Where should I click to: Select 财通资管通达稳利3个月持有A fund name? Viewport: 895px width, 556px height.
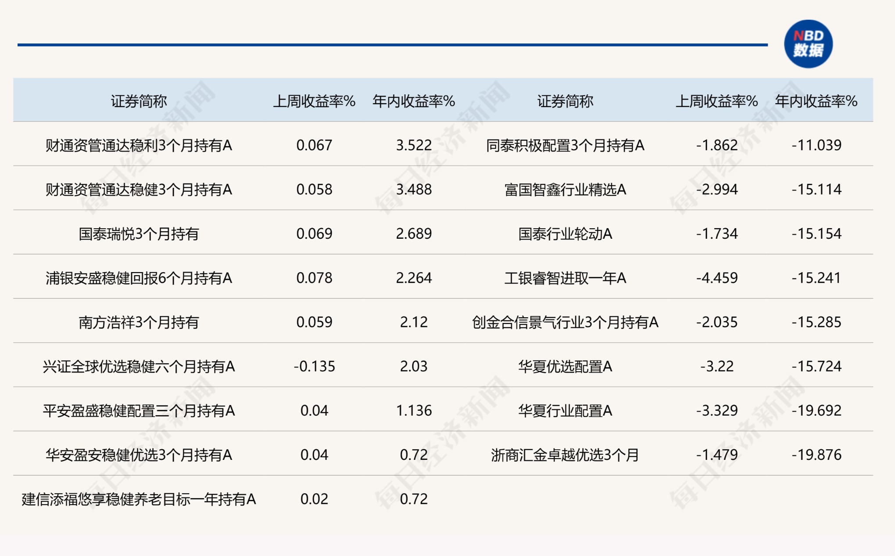click(139, 145)
